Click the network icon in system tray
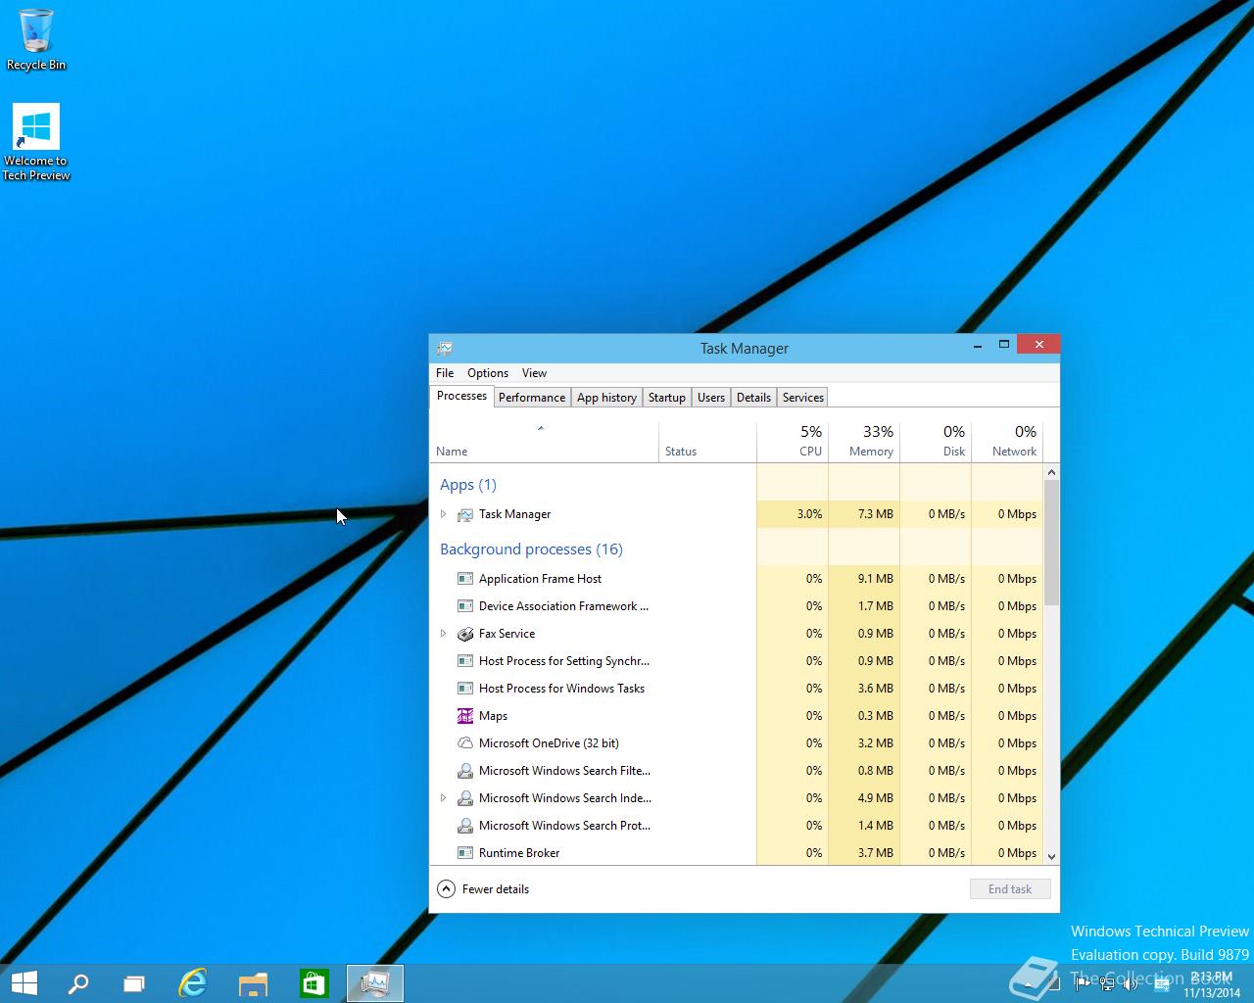 (1107, 984)
